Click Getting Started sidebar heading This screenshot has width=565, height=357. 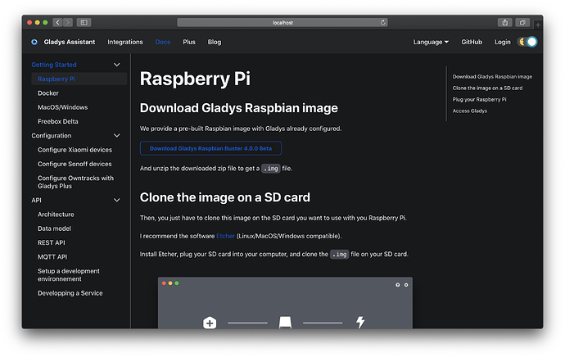54,65
